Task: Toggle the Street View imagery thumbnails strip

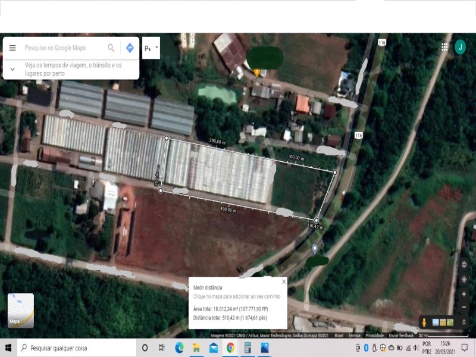Action: pos(443,322)
